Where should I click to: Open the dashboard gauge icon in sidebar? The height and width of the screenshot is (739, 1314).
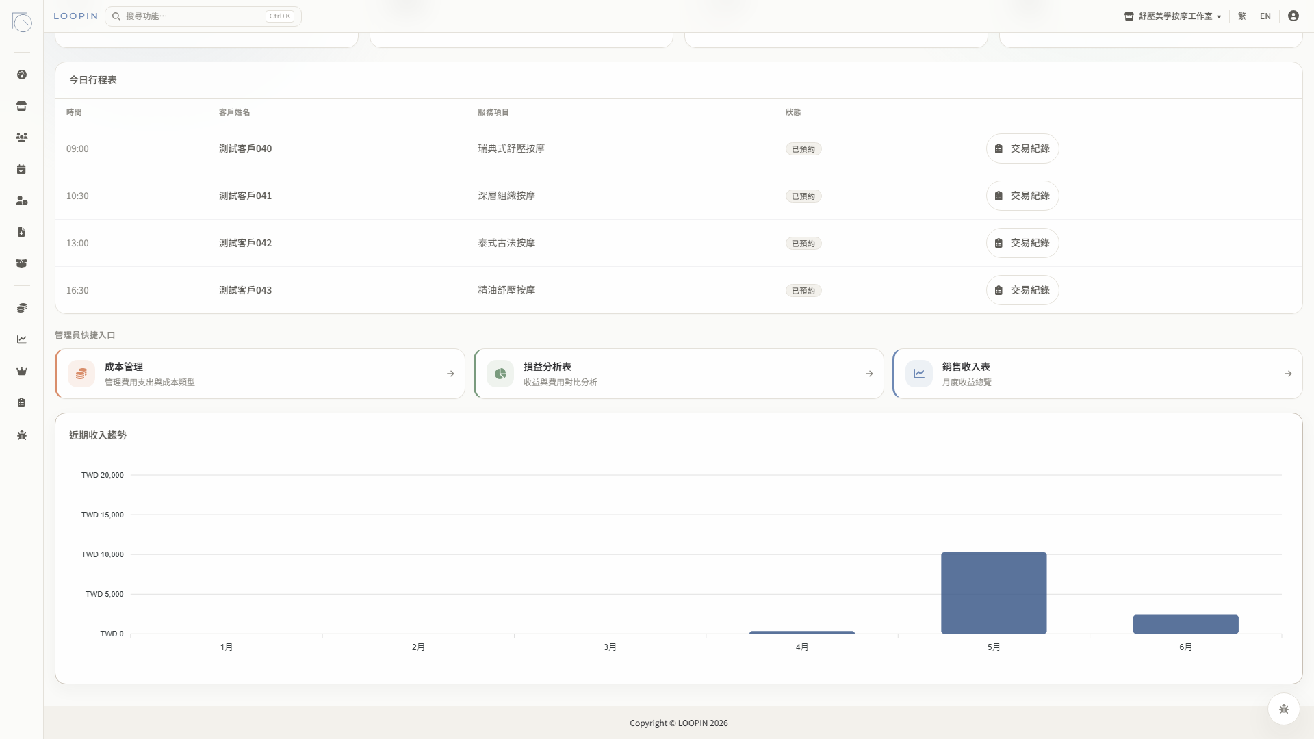coord(22,75)
